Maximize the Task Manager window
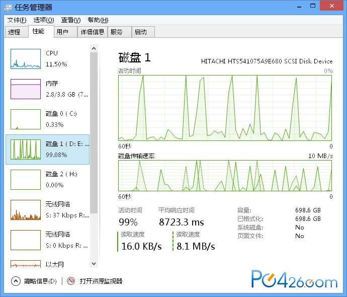The image size is (347, 297). point(313,6)
